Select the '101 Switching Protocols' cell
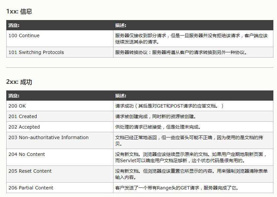 pyautogui.click(x=60, y=52)
